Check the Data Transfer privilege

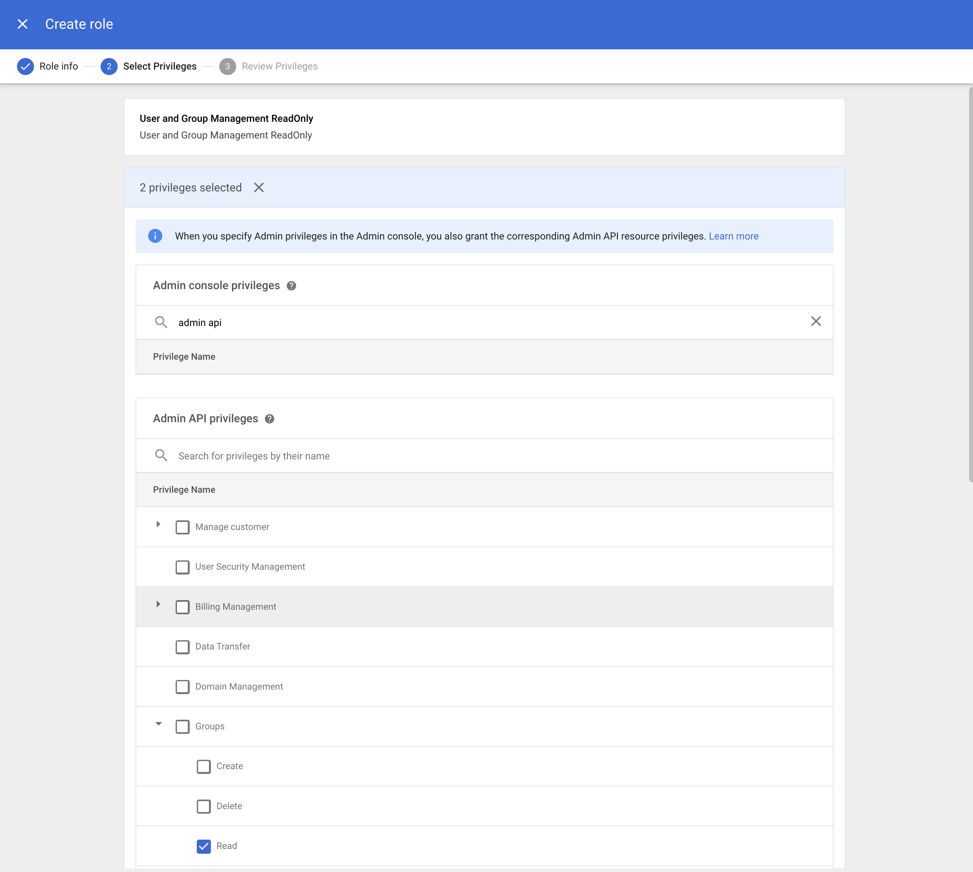[183, 647]
